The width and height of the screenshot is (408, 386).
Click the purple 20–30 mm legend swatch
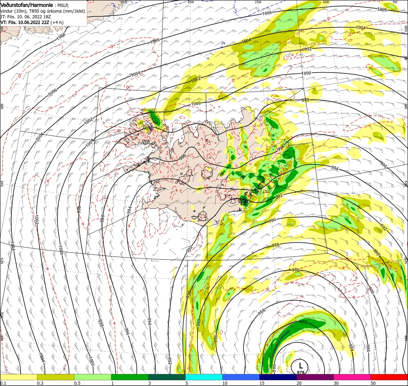point(315,377)
